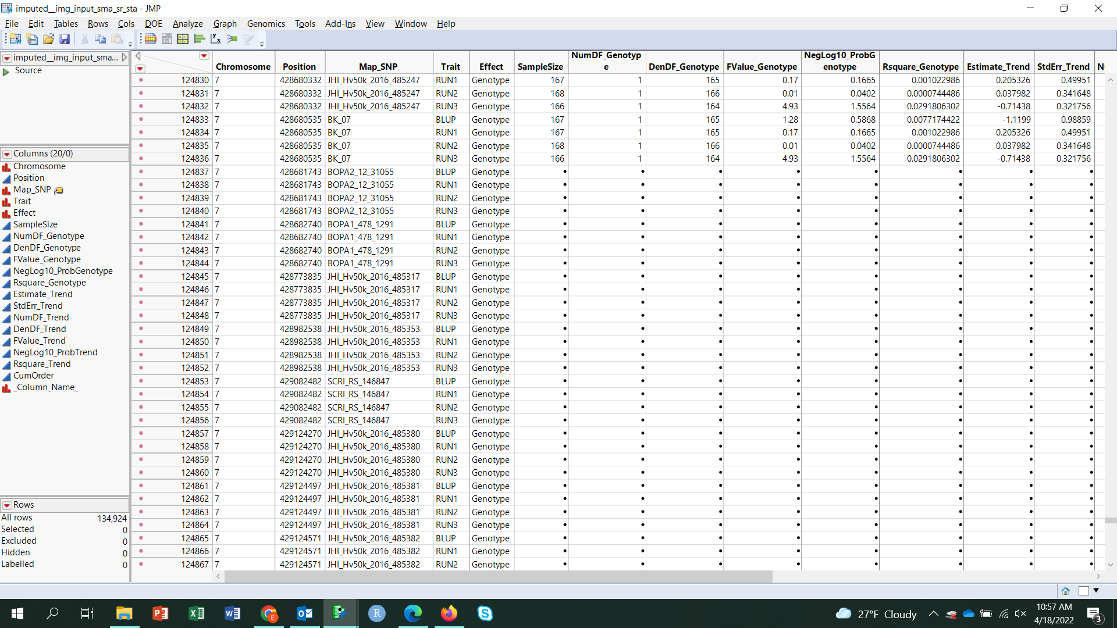Click the Cut scissors toolbar icon
Screen dimensions: 1117x628
coord(84,39)
